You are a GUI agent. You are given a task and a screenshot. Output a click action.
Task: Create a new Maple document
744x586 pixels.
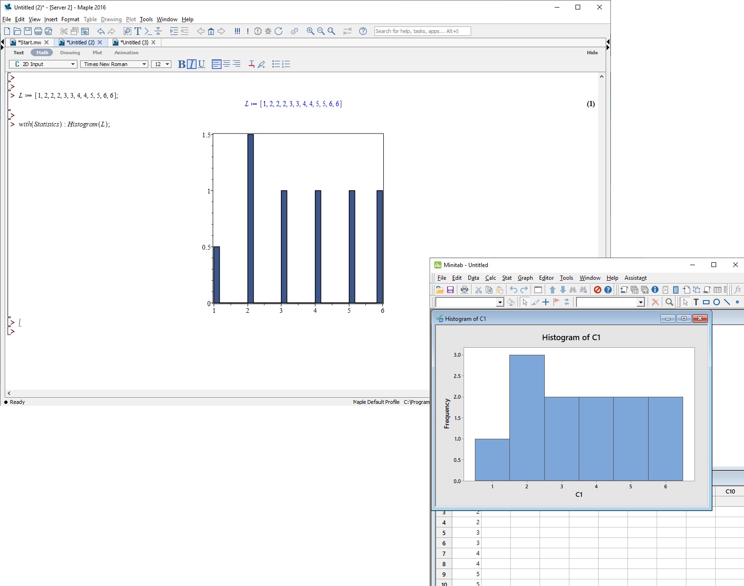[7, 31]
